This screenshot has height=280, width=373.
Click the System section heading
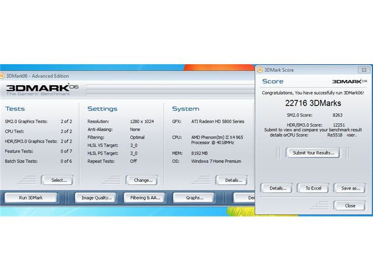pos(185,109)
